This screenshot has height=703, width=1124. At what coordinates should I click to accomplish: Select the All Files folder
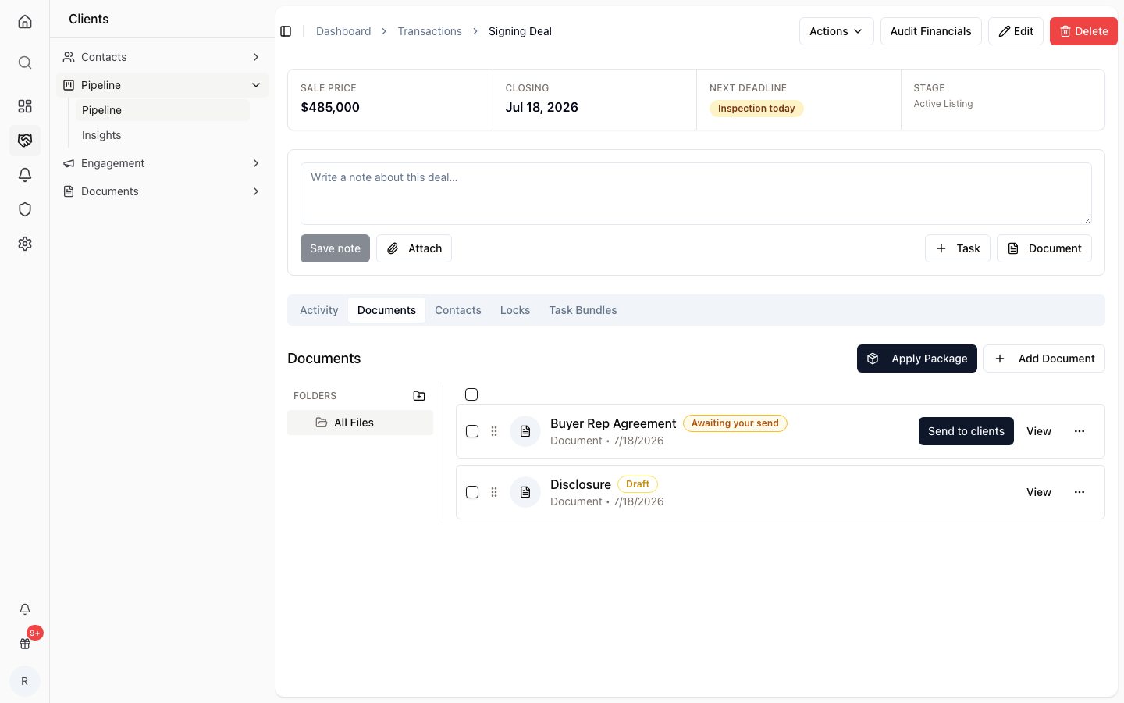click(x=360, y=423)
